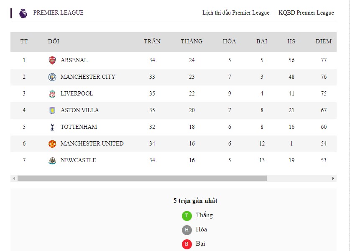Image resolution: width=350 pixels, height=251 pixels.
Task: Click the Tottenham club crest
Action: (x=52, y=127)
